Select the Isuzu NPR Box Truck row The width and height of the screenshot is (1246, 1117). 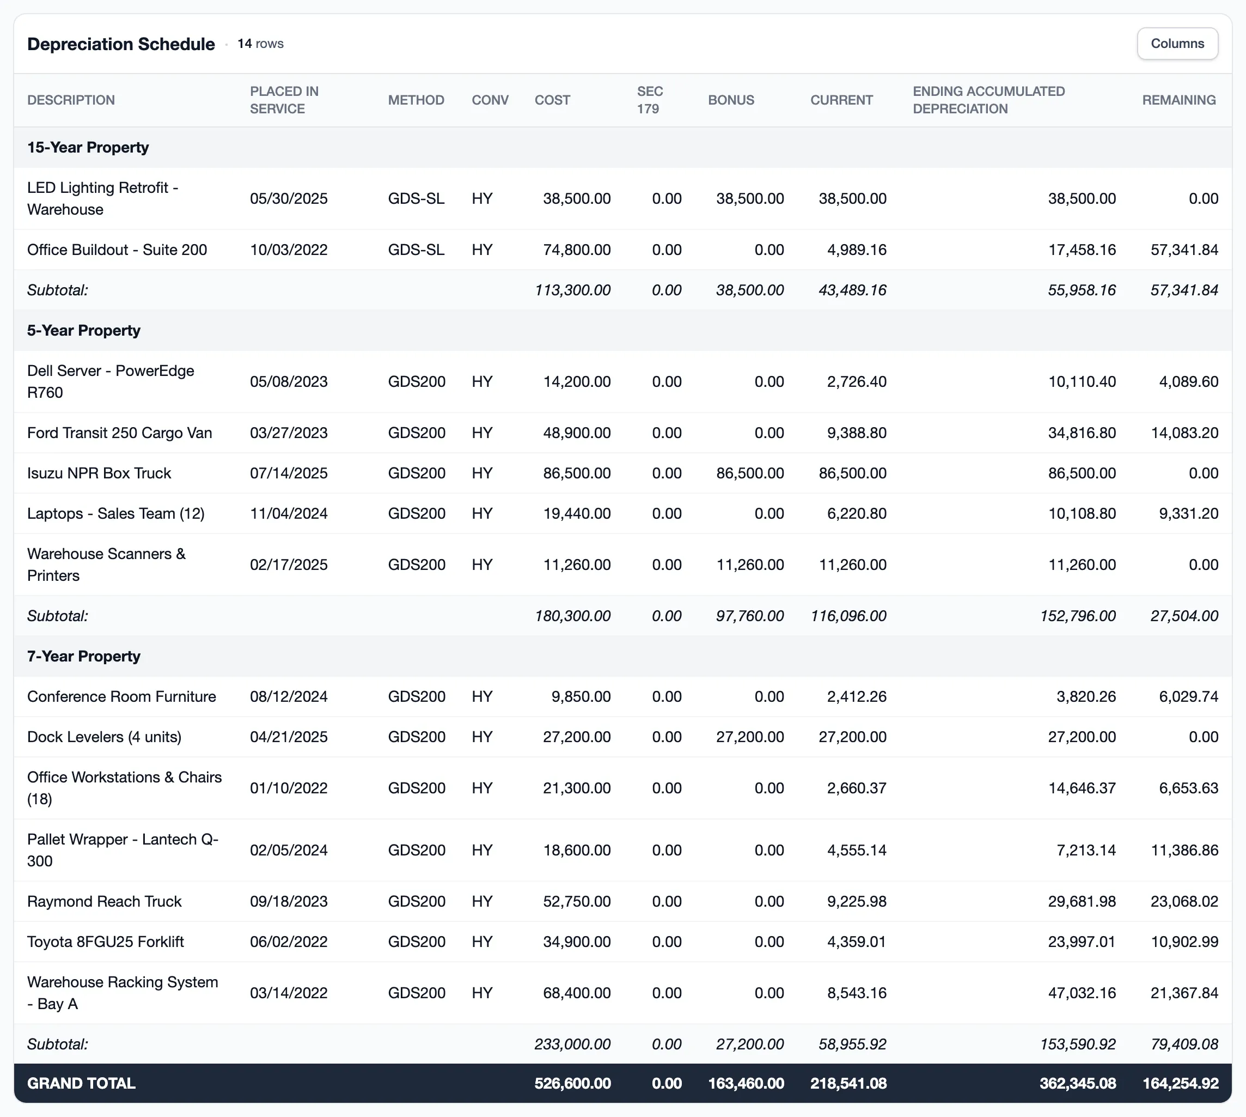(x=622, y=473)
